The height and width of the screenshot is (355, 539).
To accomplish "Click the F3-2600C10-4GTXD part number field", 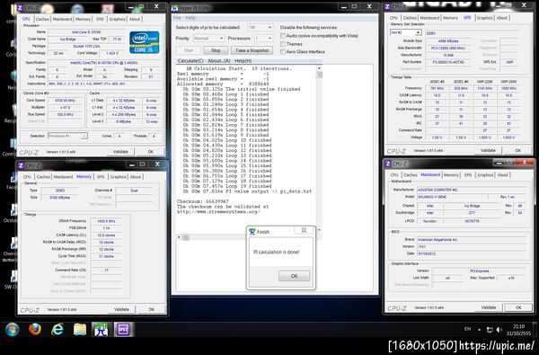I will click(448, 62).
